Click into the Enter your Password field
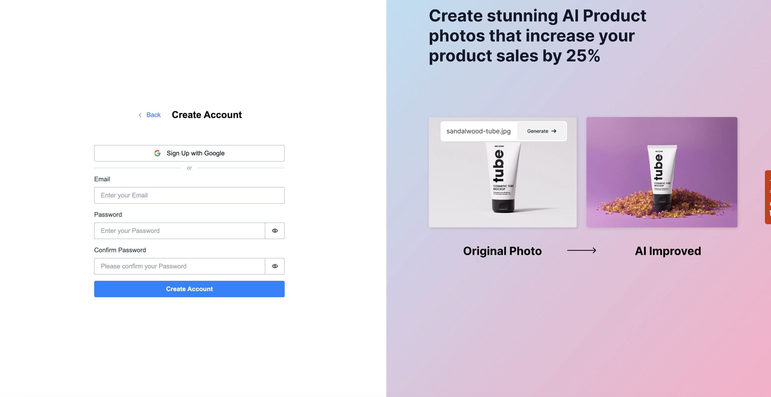This screenshot has height=397, width=771. click(180, 231)
